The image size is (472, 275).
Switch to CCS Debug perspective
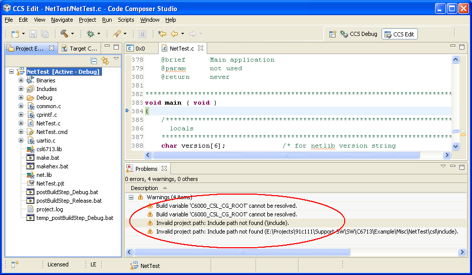coord(358,34)
